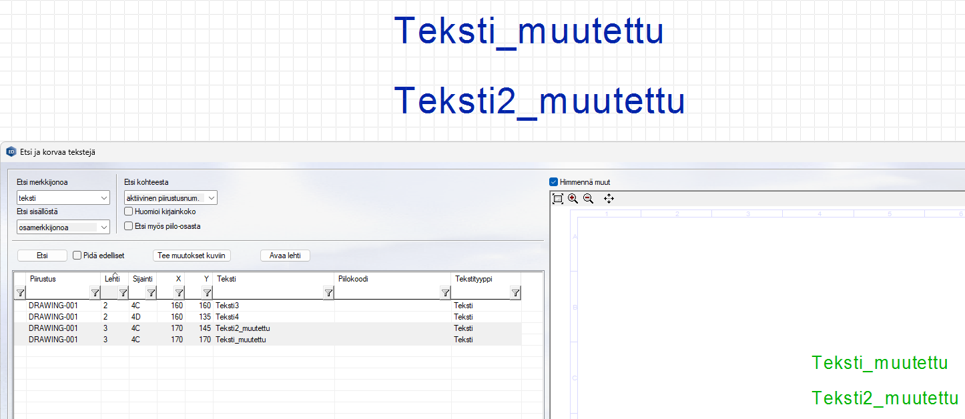Viewport: 965px width, 419px height.
Task: Sort by the Teksti column header
Action: (274, 279)
